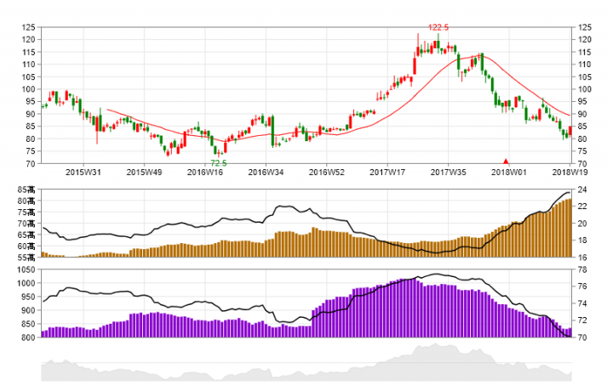This screenshot has height=385, width=613.
Task: Click the red triangle marker near 2018W01
Action: (x=506, y=161)
